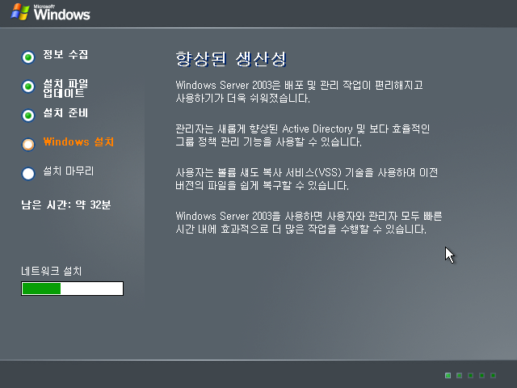Click the second activity indicator square

pos(459,375)
